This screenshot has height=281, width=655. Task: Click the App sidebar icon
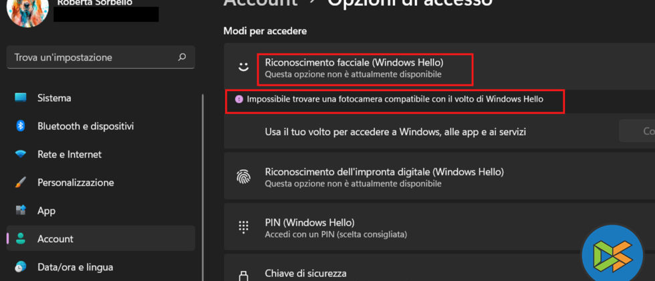coord(21,211)
